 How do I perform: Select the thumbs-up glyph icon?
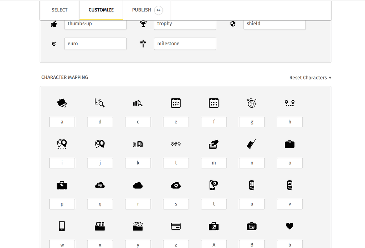53,23
